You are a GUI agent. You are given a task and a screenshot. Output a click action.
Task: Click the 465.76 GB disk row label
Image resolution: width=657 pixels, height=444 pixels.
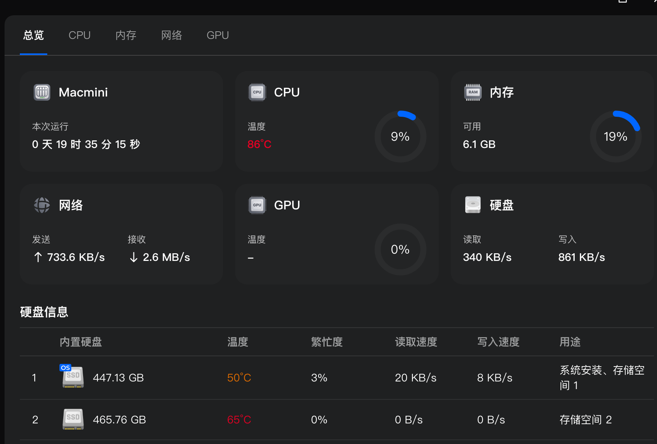tap(119, 420)
